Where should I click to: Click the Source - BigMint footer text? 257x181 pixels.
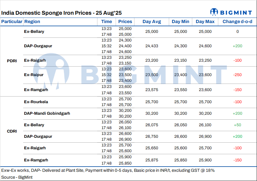(17, 177)
